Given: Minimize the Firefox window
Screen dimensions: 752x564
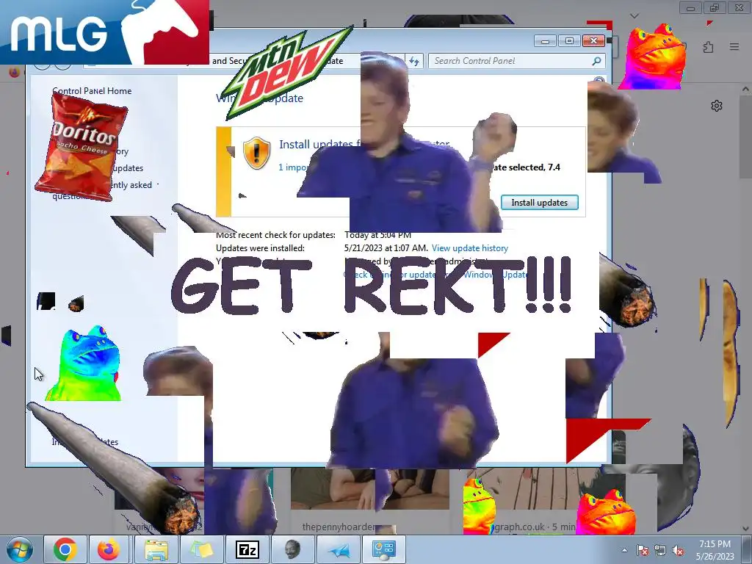Looking at the screenshot, I should [690, 8].
